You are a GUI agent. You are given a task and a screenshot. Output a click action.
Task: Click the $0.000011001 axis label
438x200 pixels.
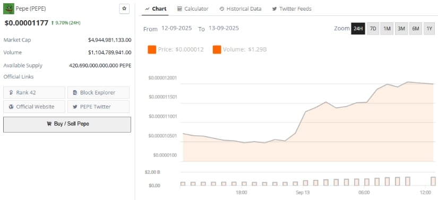click(162, 116)
